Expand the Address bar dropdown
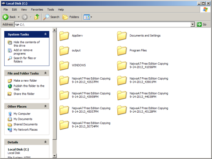Image resolution: width=212 pixels, height=159 pixels. point(192,24)
